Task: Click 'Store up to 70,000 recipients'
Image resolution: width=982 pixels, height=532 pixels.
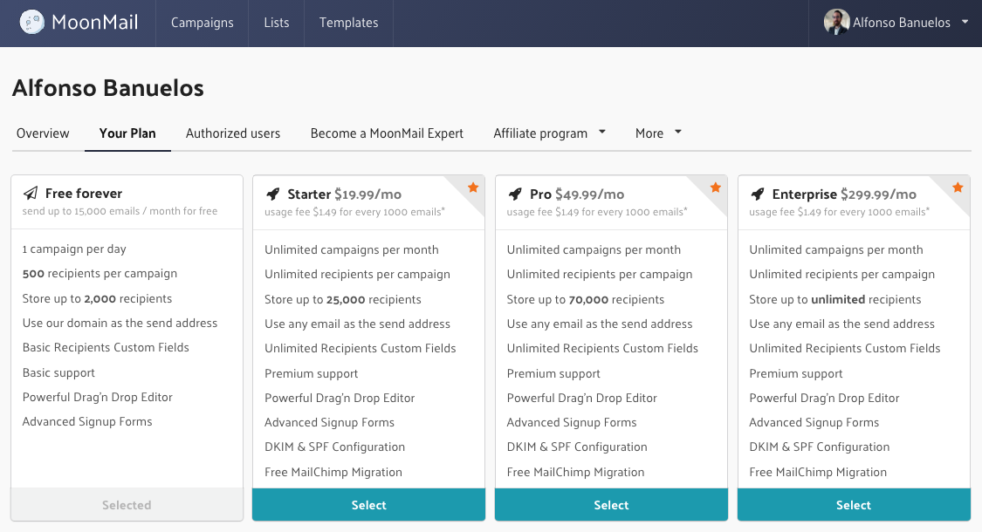Action: point(585,299)
